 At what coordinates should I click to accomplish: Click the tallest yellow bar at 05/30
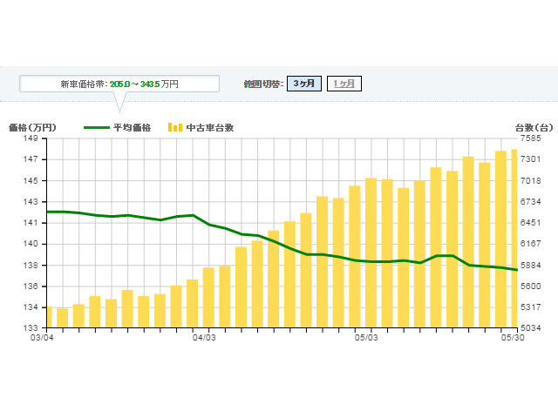[x=514, y=239]
